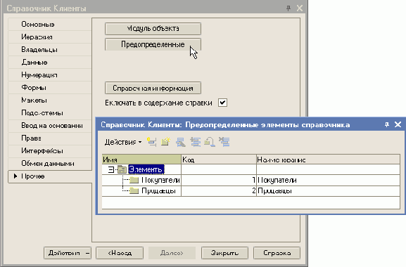406x267 pixels.
Task: Switch to the Владельцы tab
Action: click(x=50, y=50)
